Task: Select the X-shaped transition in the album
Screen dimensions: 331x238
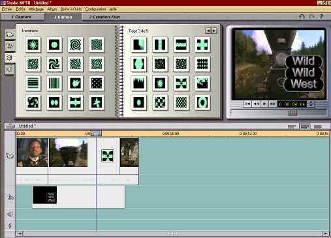Action: [x=181, y=83]
